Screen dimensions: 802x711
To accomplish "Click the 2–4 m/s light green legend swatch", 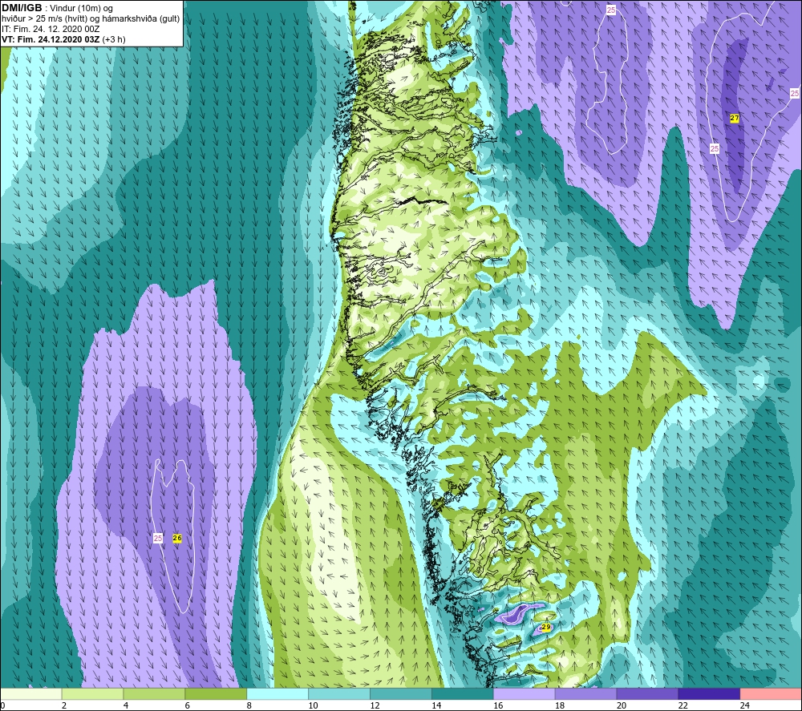I will pos(92,693).
